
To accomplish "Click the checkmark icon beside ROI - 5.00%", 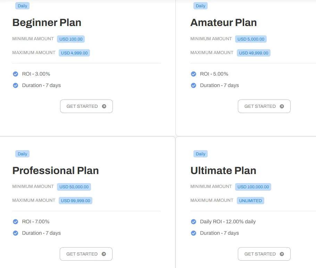I will [193, 74].
